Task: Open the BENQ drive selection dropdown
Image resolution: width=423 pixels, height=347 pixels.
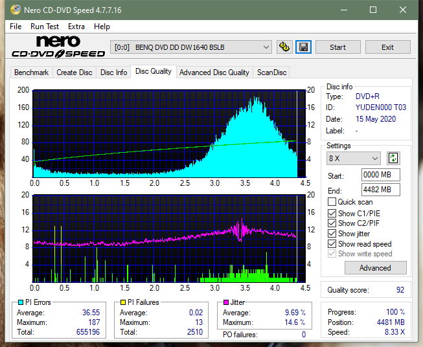Action: coord(190,47)
